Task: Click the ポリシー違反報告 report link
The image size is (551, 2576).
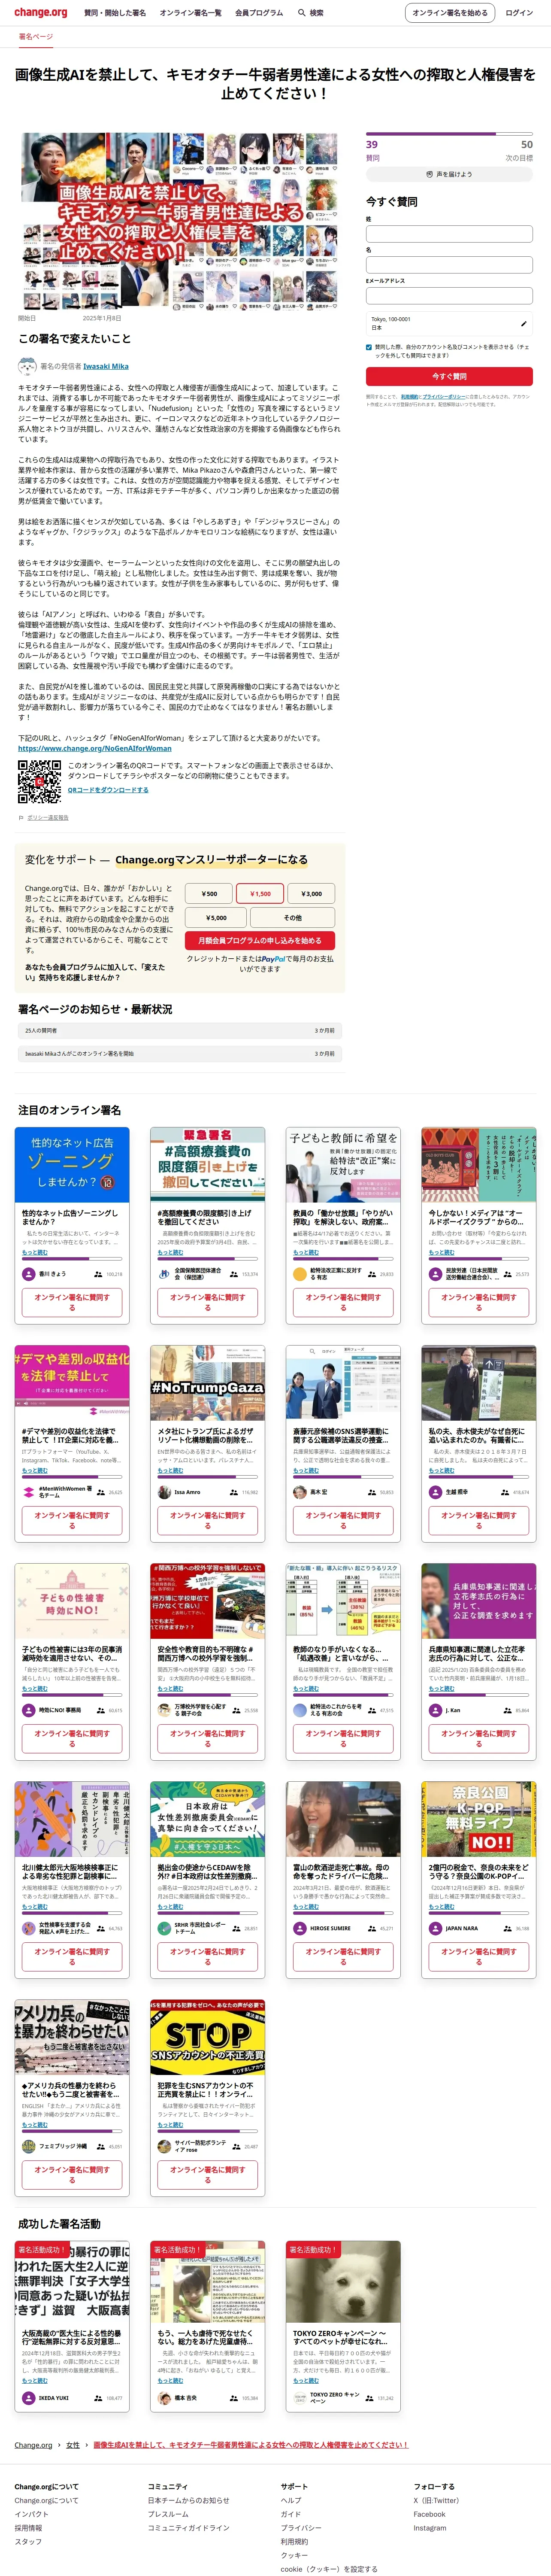Action: coord(48,817)
